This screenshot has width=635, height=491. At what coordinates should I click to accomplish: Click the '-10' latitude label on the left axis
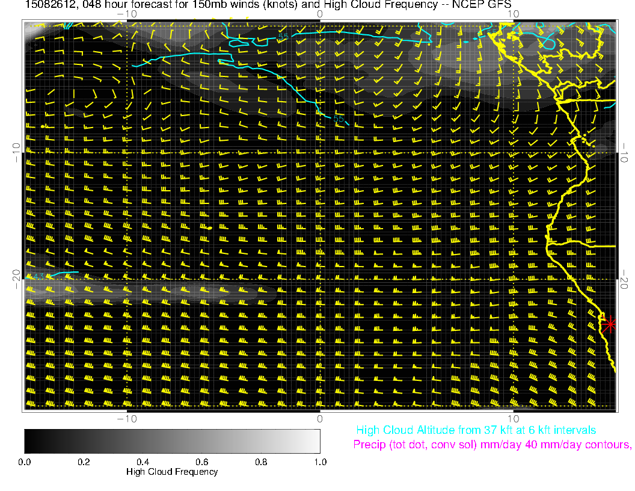tap(16, 153)
